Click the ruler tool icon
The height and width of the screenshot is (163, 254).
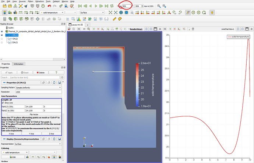point(114,19)
